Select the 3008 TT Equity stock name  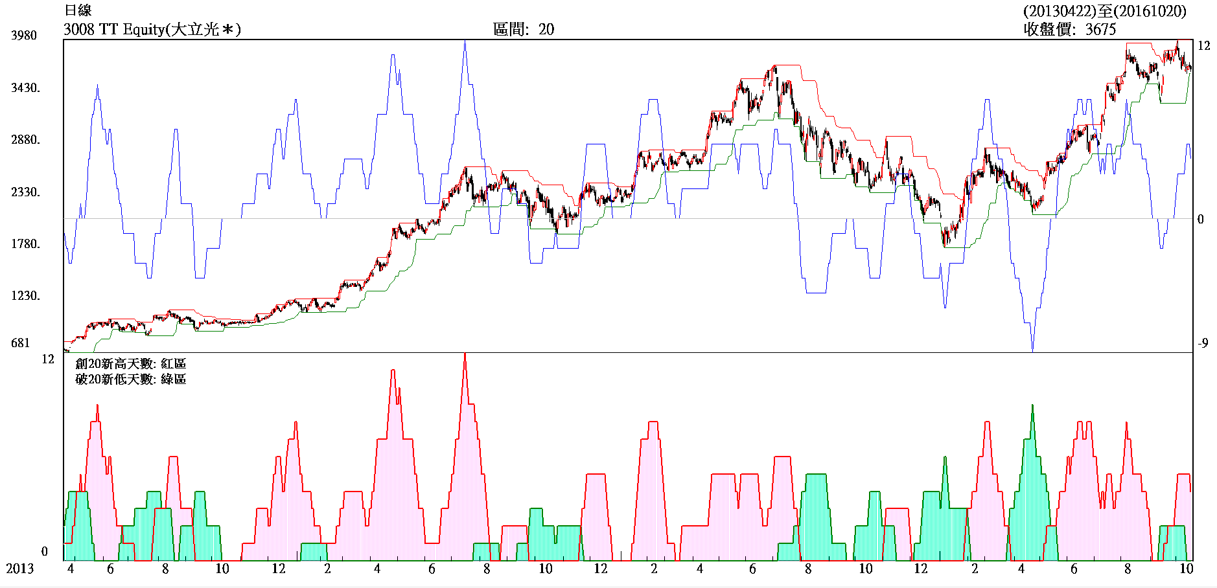coord(152,29)
